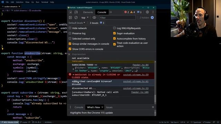Enable Log XMLHttpRequests checkbox

tap(114, 28)
